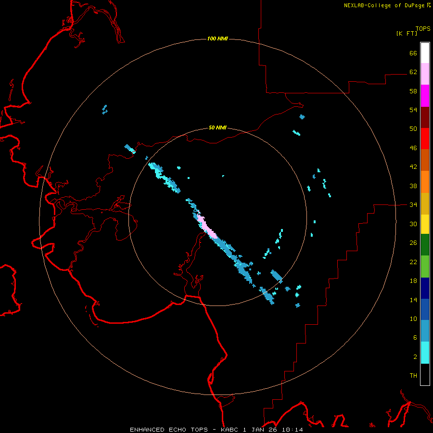Click the 10 value on the legend
The image size is (433, 433).
point(413,319)
